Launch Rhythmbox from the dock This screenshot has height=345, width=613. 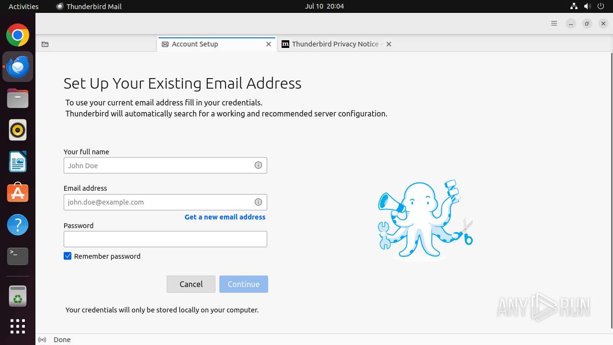coord(18,130)
